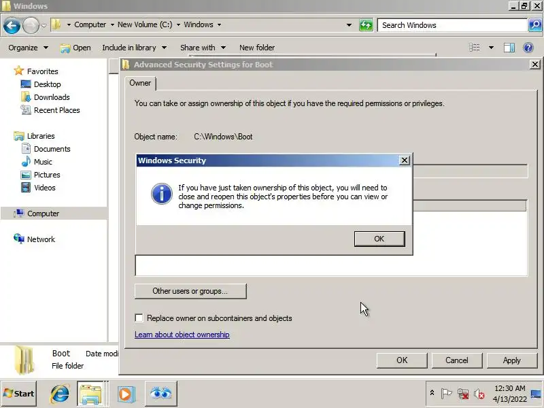Open Explorer help question mark icon
Viewport: 544px width, 408px height.
[x=528, y=48]
